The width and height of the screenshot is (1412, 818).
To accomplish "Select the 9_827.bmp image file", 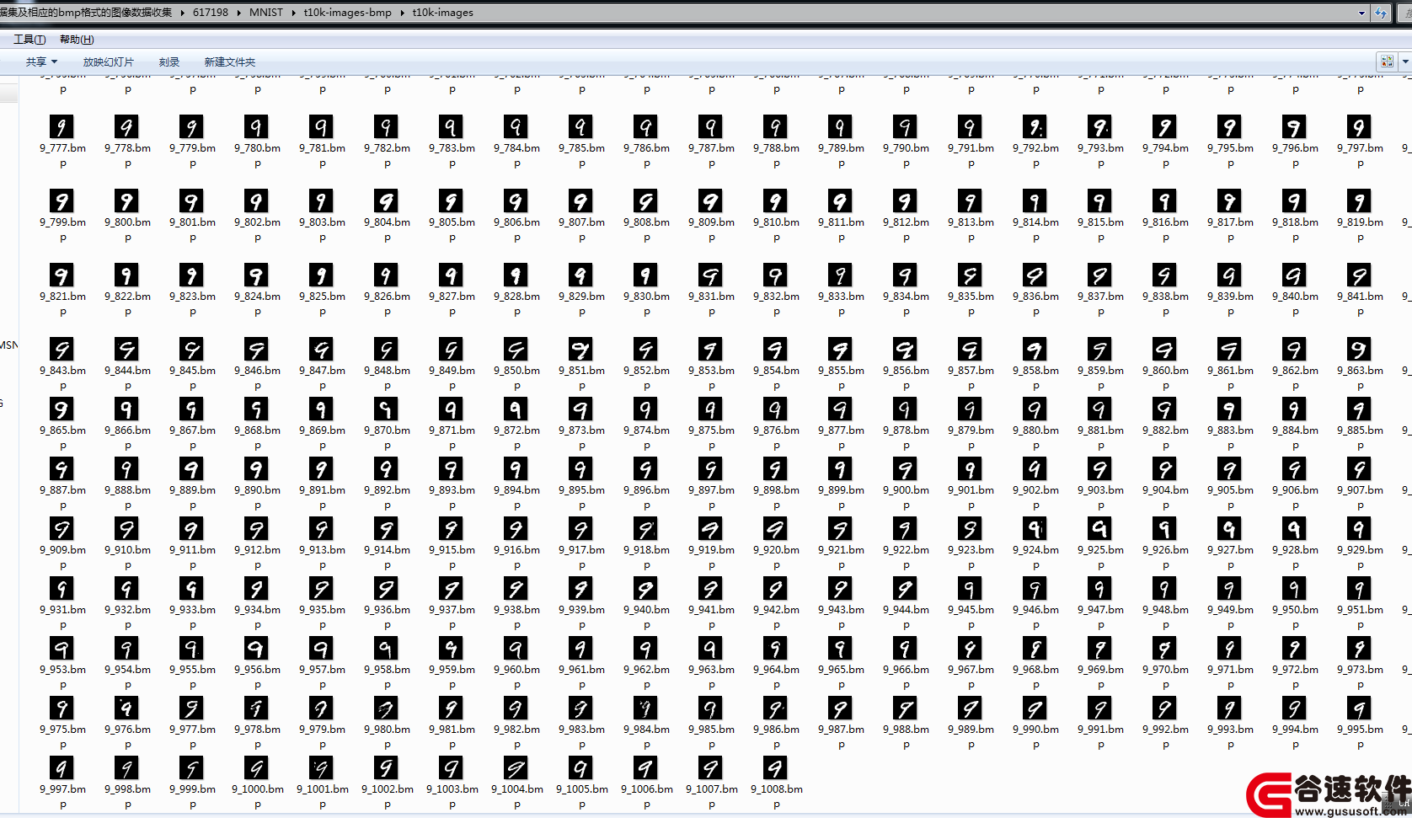I will coord(452,288).
